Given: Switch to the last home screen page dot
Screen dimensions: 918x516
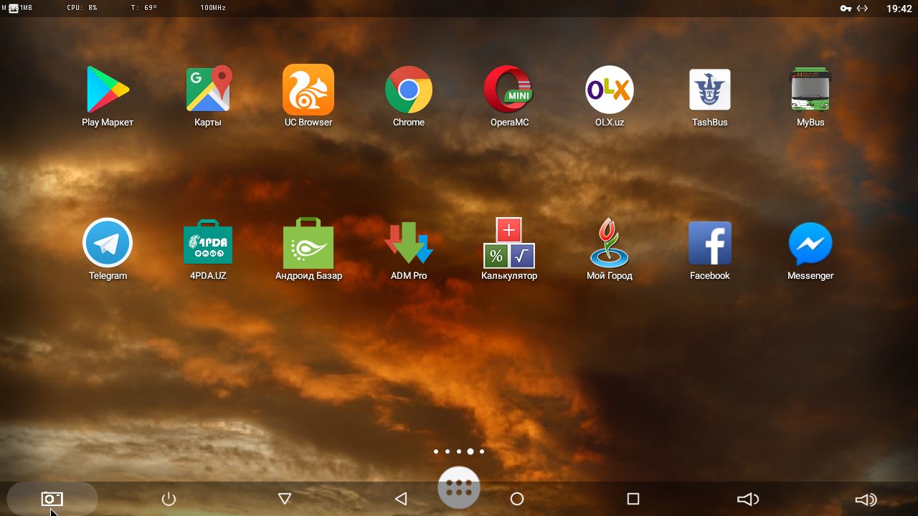Looking at the screenshot, I should pyautogui.click(x=482, y=451).
